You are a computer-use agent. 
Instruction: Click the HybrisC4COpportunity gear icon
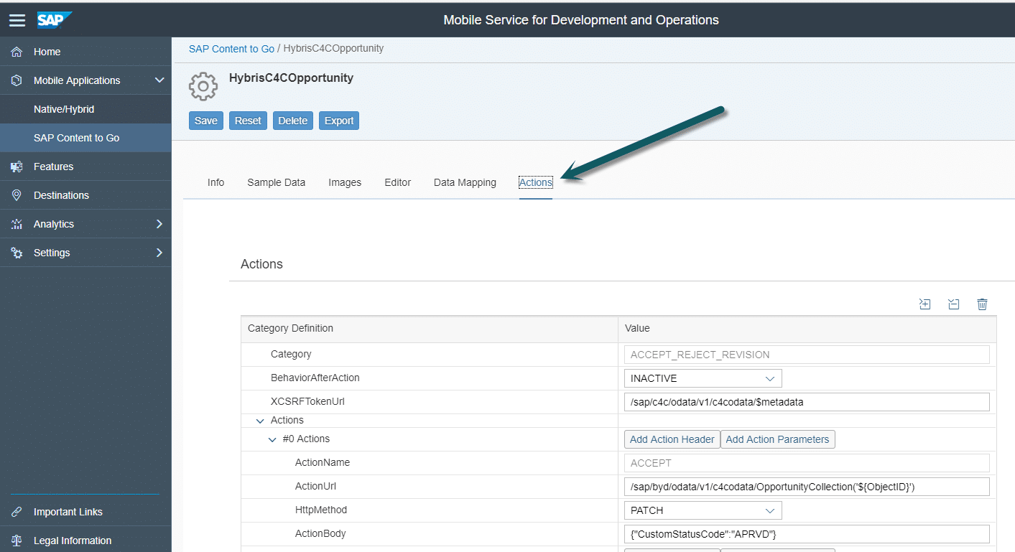[203, 86]
